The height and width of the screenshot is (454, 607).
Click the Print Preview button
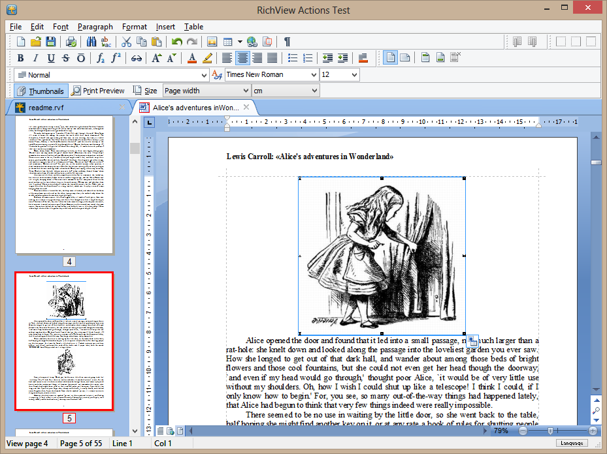point(98,91)
